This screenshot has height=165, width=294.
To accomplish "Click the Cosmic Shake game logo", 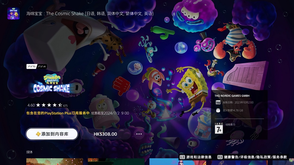I will tap(52, 84).
